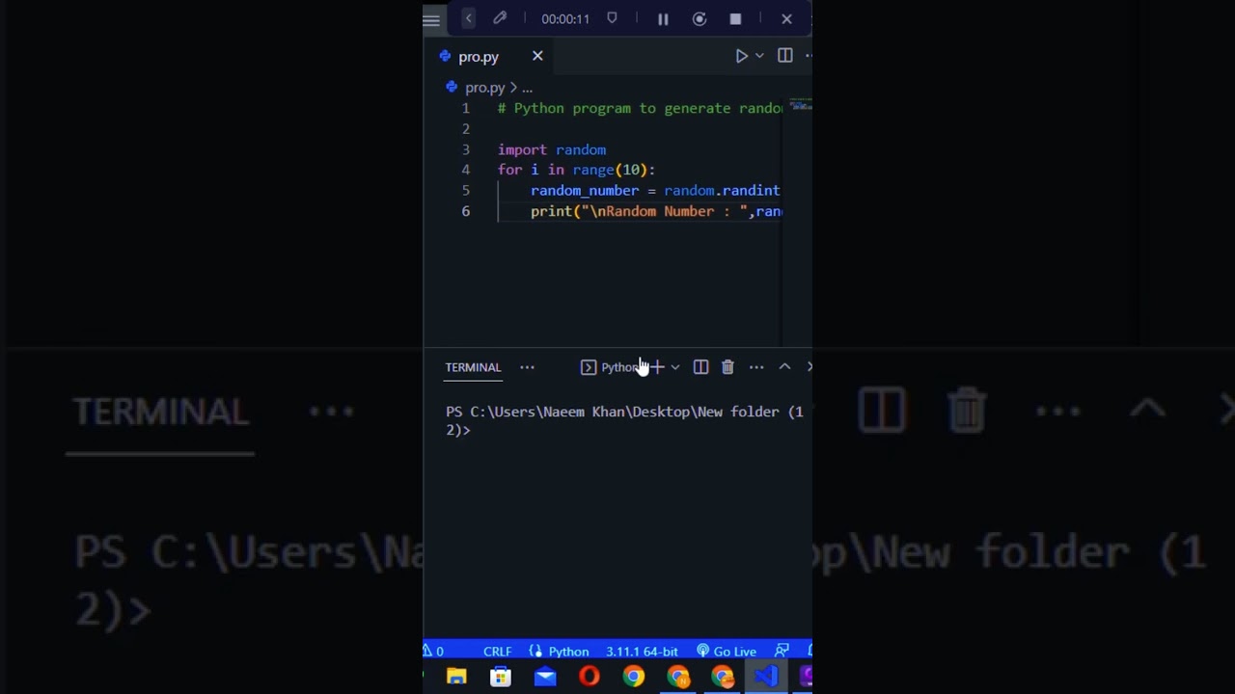Click the comment on line 1
Image resolution: width=1235 pixels, height=694 pixels.
pos(640,108)
